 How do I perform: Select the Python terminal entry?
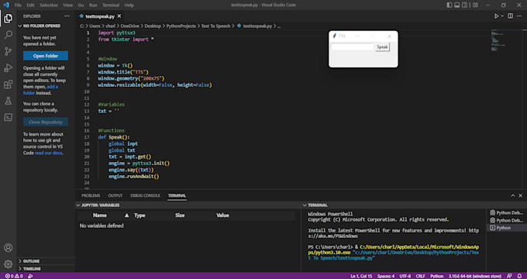[x=507, y=228]
